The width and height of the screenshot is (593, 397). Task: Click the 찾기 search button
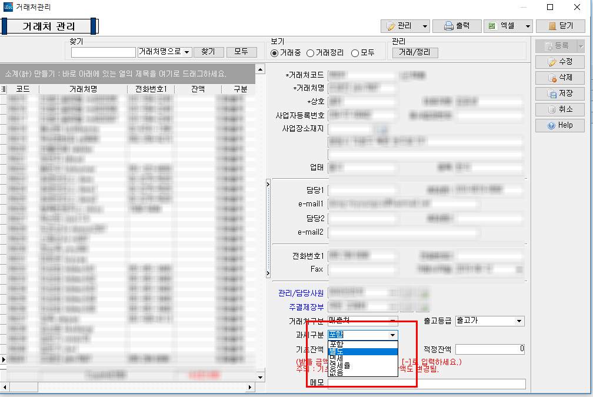(x=208, y=52)
